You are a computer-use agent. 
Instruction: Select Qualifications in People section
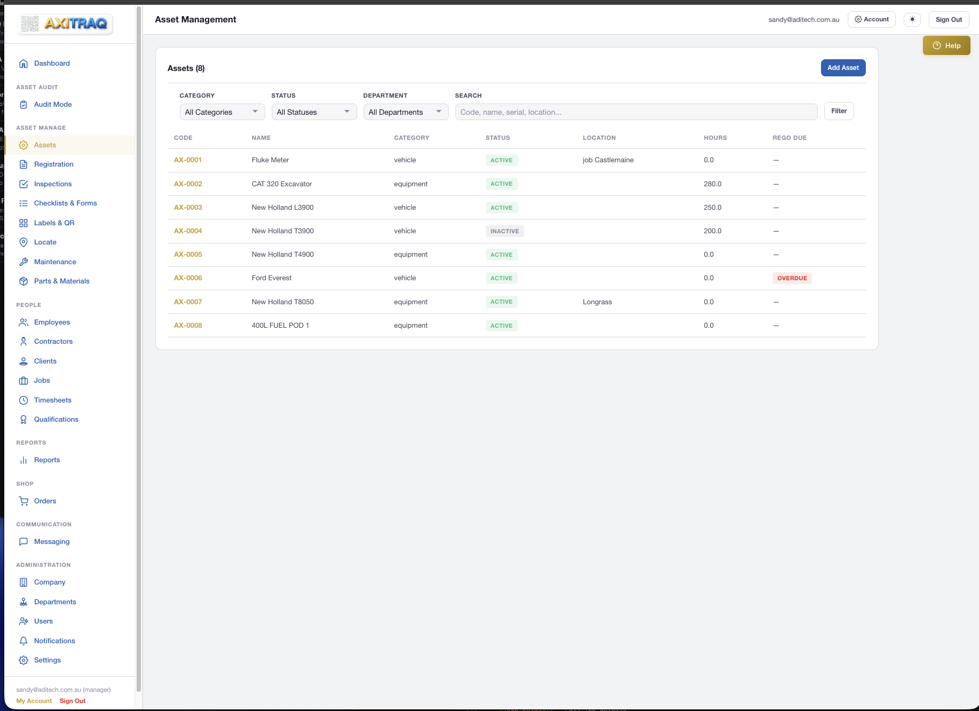pos(56,420)
